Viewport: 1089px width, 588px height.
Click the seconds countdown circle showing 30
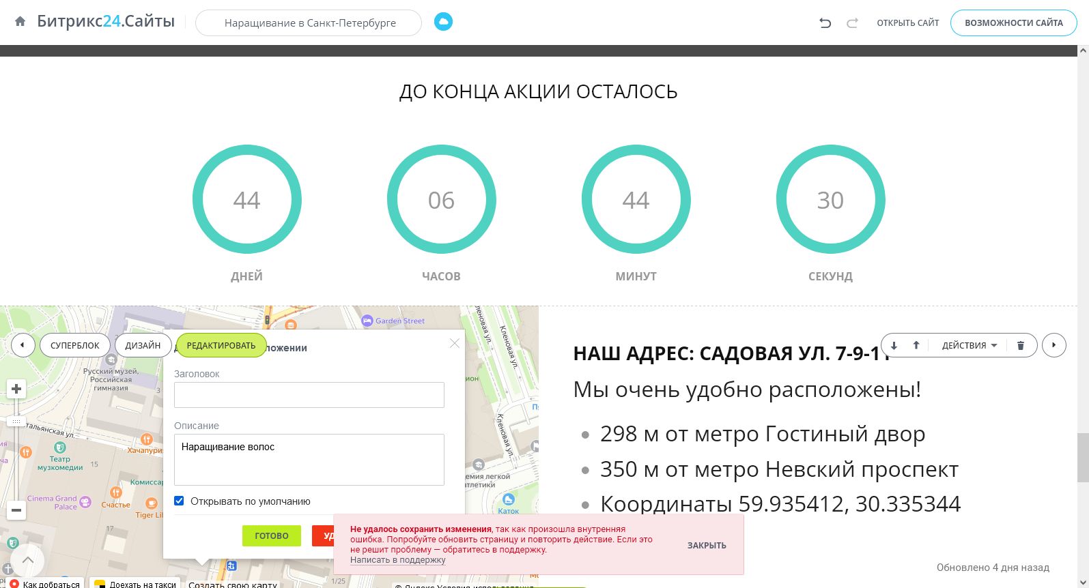click(830, 199)
